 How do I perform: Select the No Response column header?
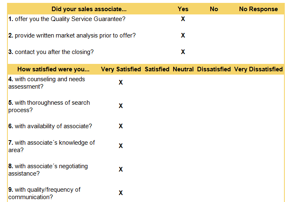(258, 9)
